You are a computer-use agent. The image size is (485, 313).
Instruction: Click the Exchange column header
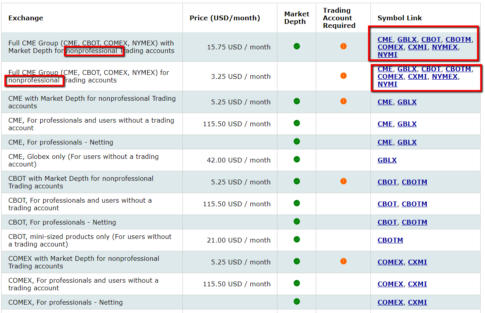[26, 18]
